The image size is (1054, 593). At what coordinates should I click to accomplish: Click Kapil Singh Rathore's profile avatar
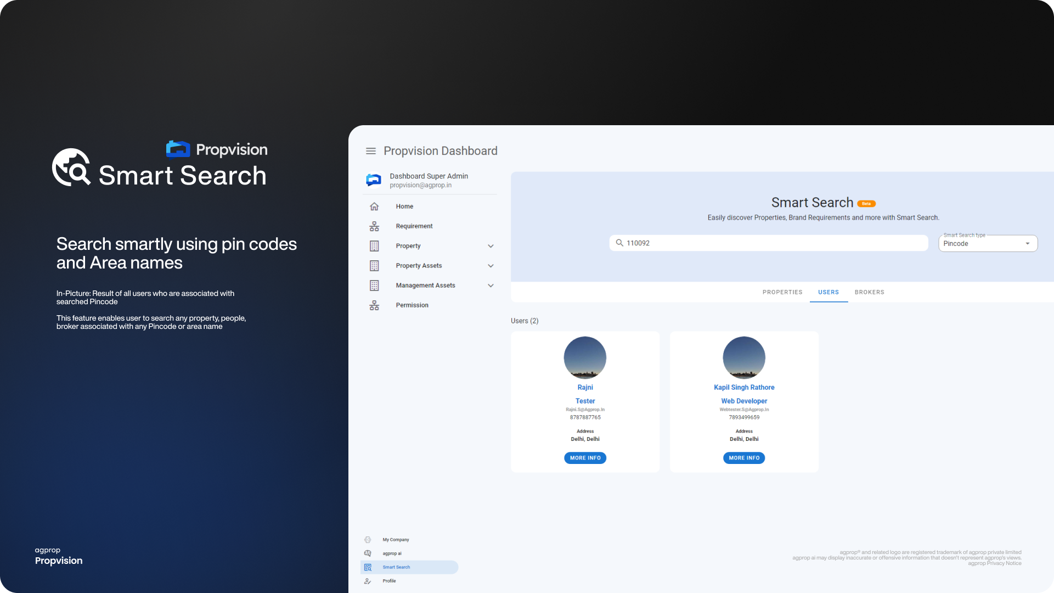[744, 357]
